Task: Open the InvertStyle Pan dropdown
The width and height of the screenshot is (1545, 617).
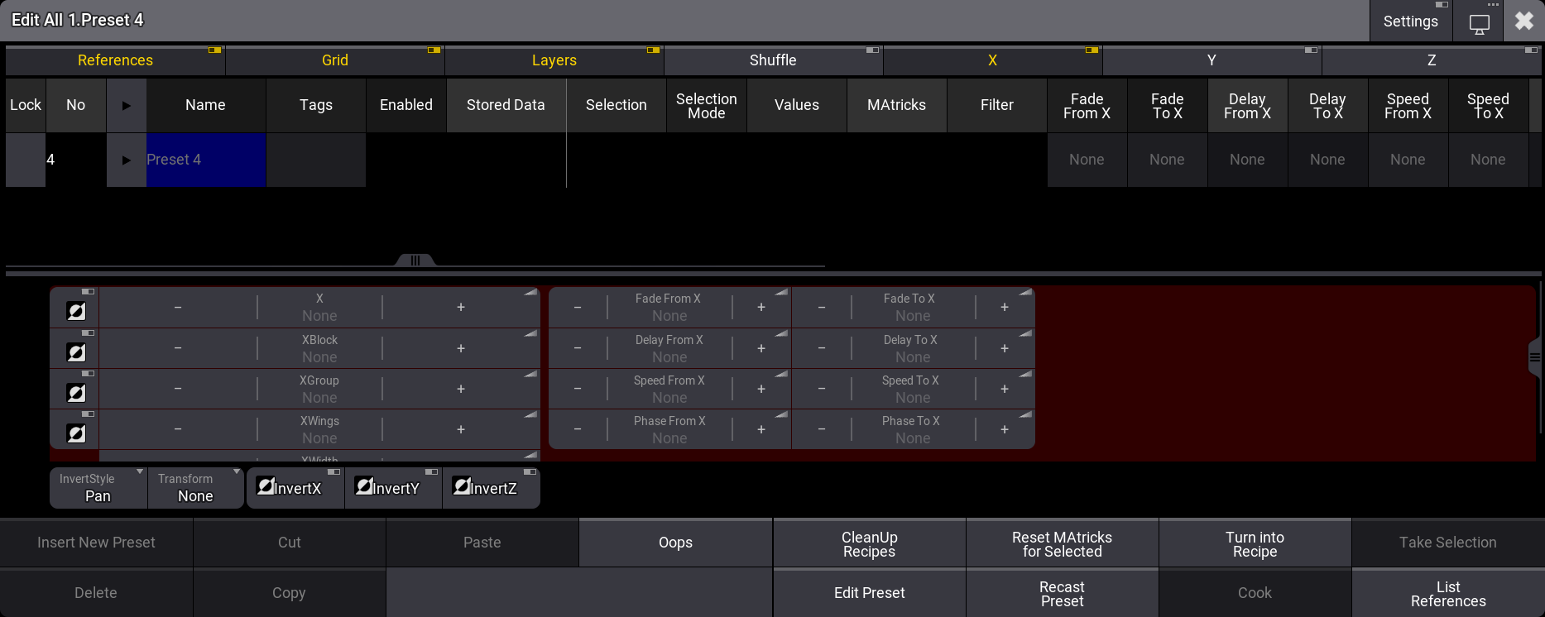Action: (98, 488)
